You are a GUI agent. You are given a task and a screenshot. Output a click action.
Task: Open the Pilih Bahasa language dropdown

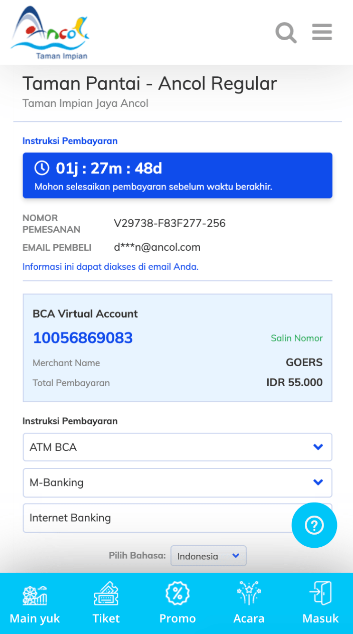tap(208, 556)
